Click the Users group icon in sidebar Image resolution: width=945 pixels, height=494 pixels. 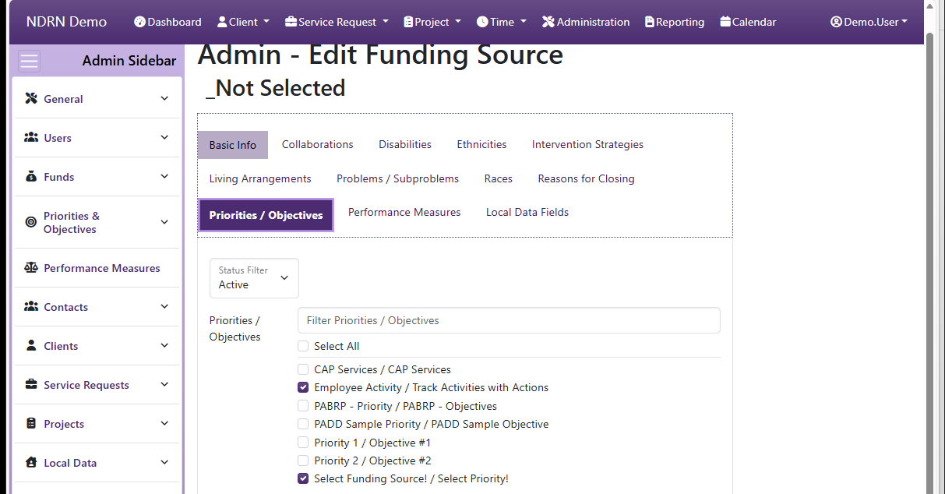[31, 138]
